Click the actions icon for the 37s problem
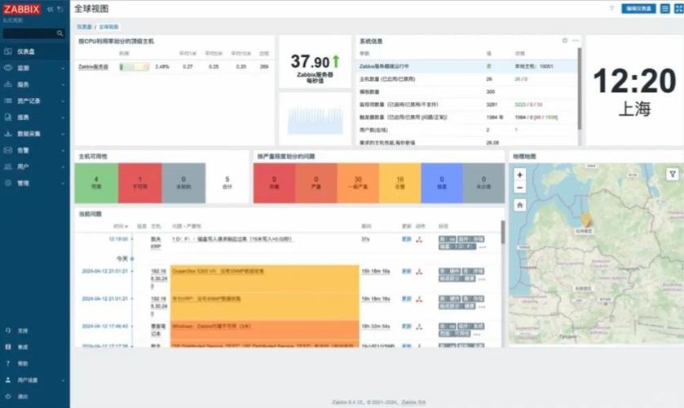 tap(419, 239)
